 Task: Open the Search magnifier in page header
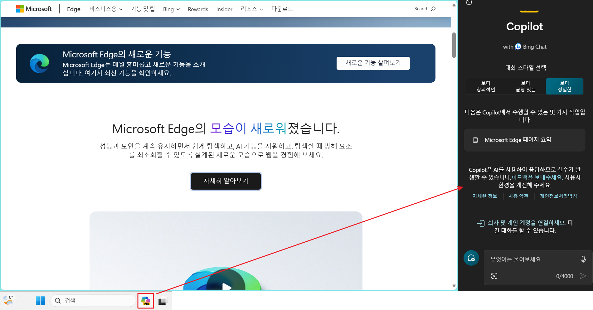coord(433,9)
